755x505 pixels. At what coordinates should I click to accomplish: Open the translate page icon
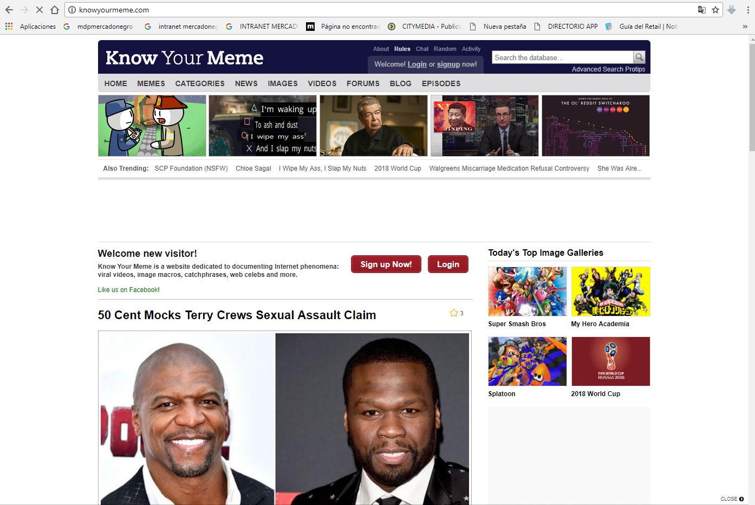tap(702, 10)
